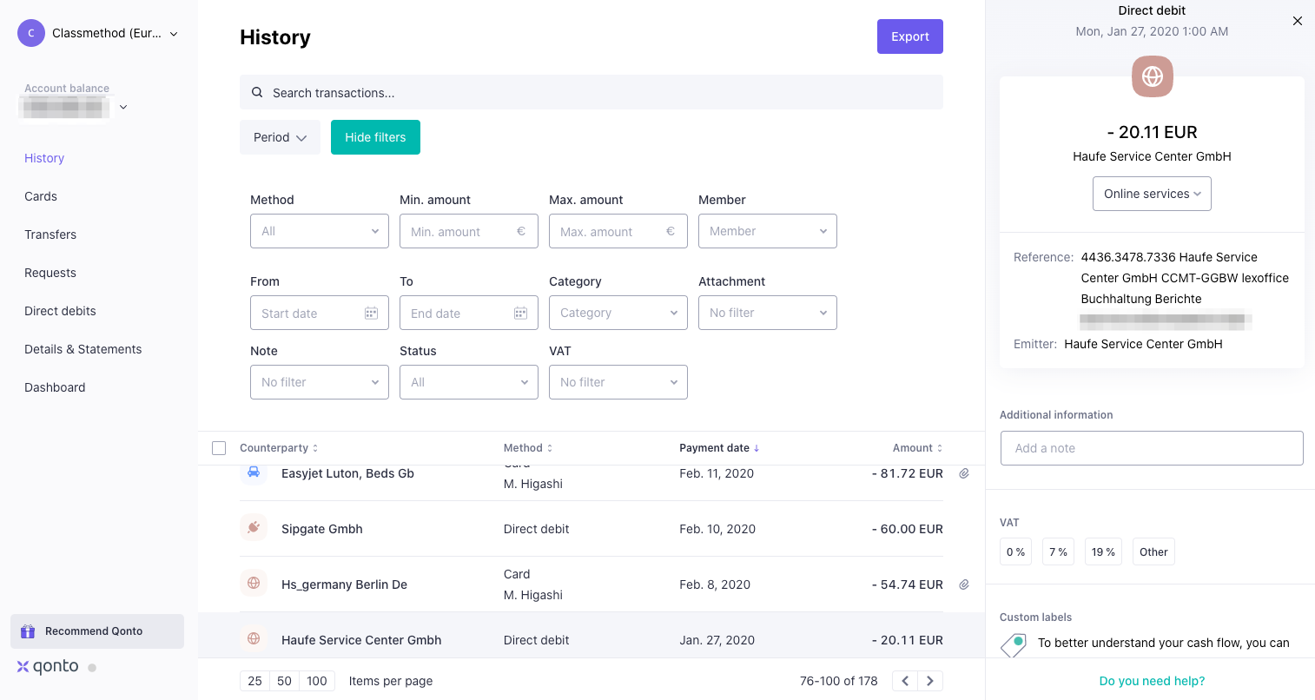1315x700 pixels.
Task: Expand the account balance selector
Action: coord(123,107)
